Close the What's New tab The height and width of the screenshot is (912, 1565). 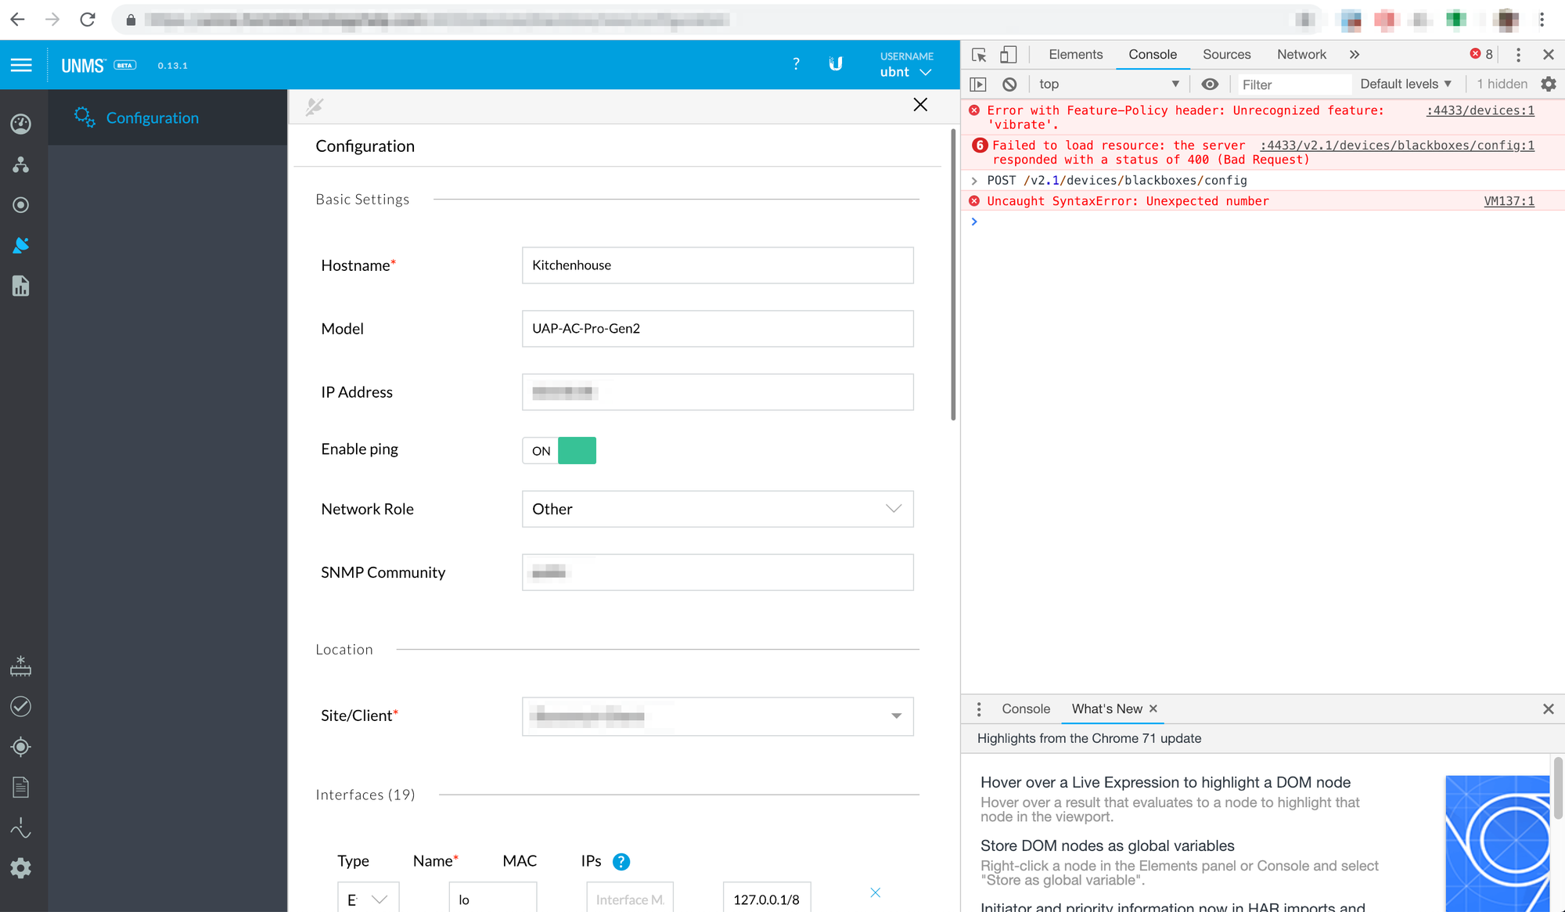click(x=1153, y=709)
